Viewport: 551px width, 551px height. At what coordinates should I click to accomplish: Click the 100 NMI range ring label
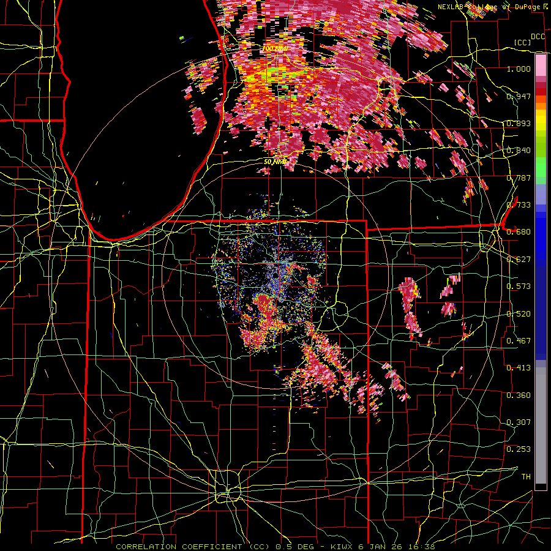[275, 48]
